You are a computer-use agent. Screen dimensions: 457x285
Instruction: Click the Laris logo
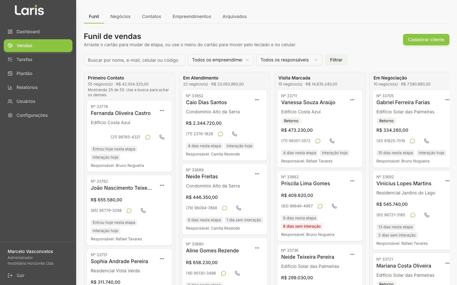coord(29,10)
